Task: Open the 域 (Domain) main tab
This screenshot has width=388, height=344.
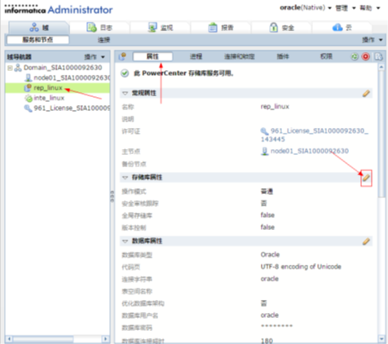Action: tap(39, 28)
